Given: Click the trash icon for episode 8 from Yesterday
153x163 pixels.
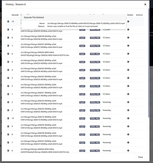Looking at the screenshot, I should coord(8,134).
